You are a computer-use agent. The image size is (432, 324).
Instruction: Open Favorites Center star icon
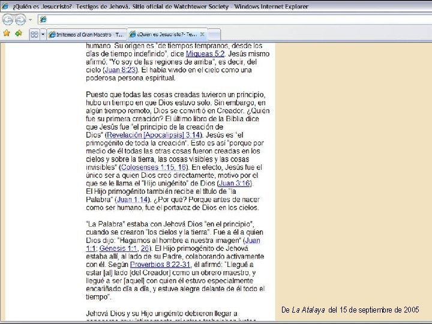click(x=7, y=34)
